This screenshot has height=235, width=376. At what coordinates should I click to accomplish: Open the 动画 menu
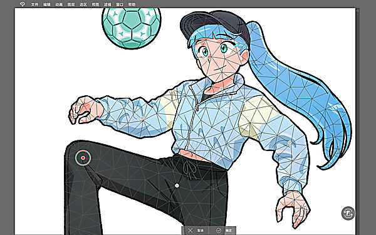coord(59,4)
